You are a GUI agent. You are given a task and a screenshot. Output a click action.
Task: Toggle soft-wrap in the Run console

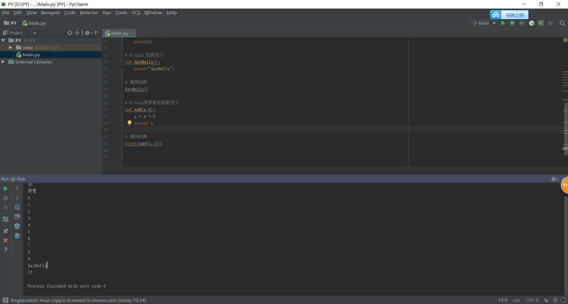17,207
